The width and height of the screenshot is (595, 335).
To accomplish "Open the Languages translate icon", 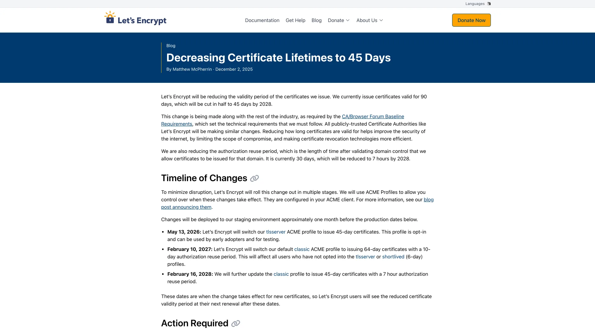I will click(x=489, y=4).
